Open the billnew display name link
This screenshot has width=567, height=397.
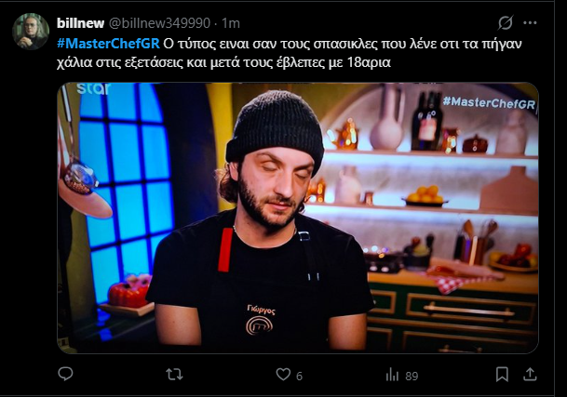click(x=80, y=23)
